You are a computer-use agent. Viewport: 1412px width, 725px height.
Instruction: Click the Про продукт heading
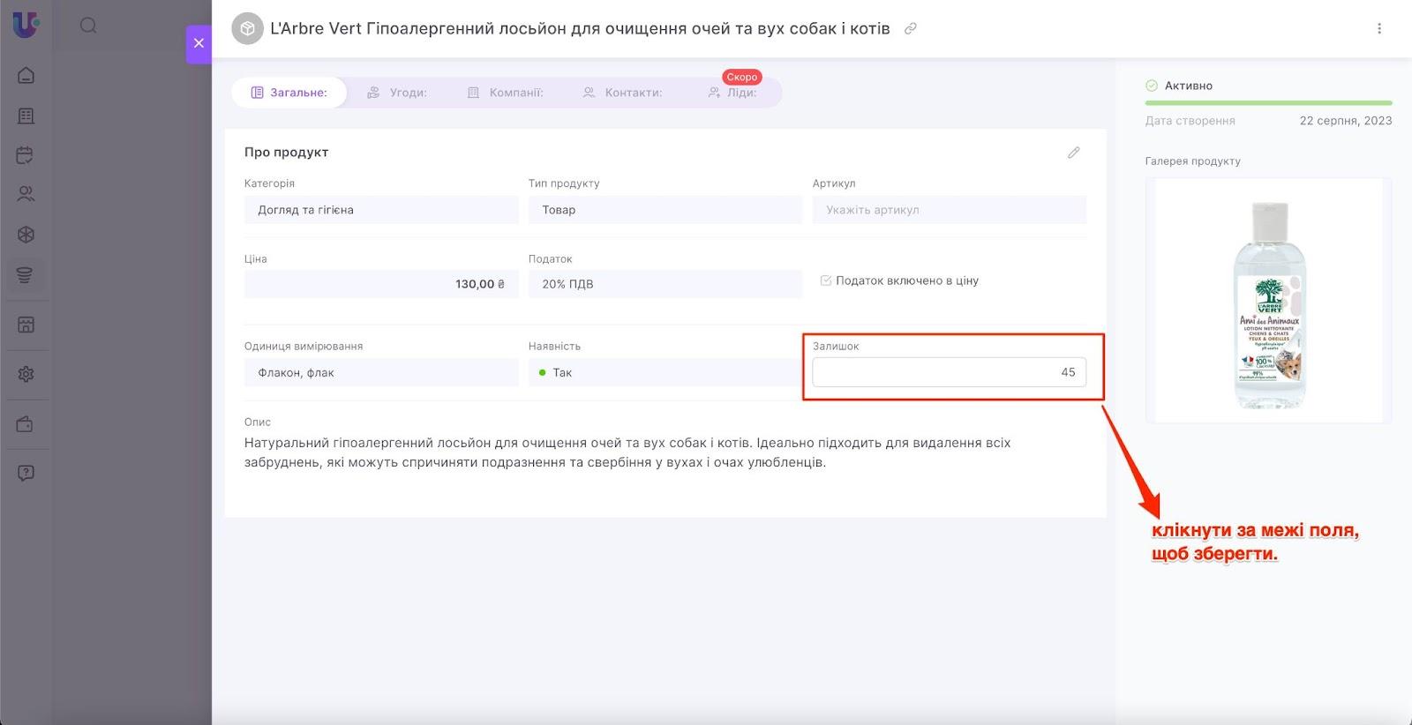click(x=286, y=152)
